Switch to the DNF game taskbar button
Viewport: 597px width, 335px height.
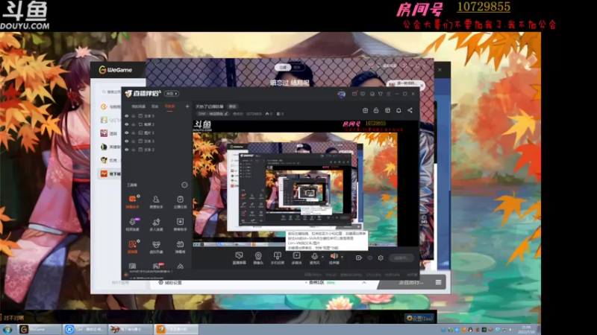click(131, 329)
